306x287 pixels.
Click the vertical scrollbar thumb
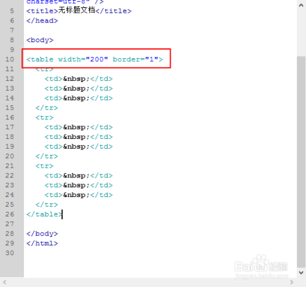(x=301, y=162)
